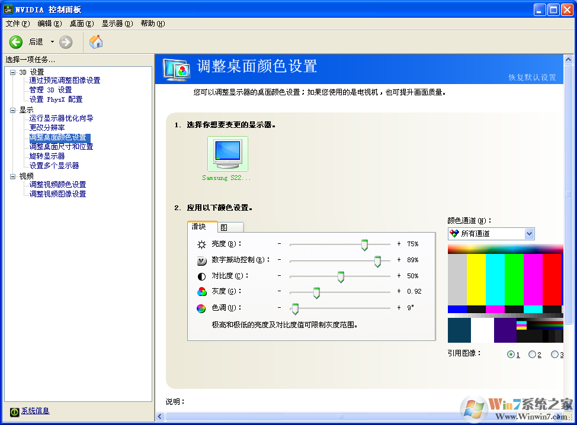Open the 所有通道 color channel dropdown
This screenshot has width=577, height=425.
[x=528, y=233]
